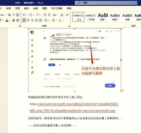Viewport: 141px width, 133px height.
Task: Apply the 标题 2 style
Action: point(115,17)
